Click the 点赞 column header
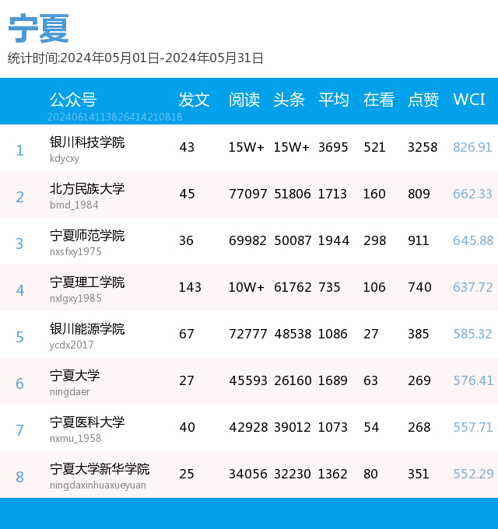The image size is (498, 529). pos(423,100)
